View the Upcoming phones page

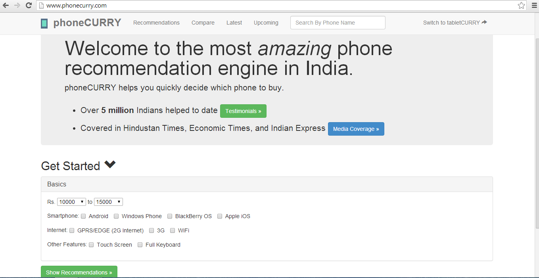266,23
